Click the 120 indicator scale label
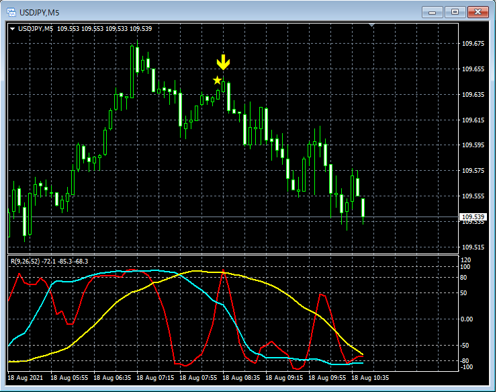 [x=465, y=260]
